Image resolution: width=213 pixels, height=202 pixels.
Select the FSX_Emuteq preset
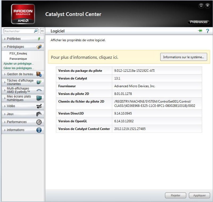click(18, 53)
